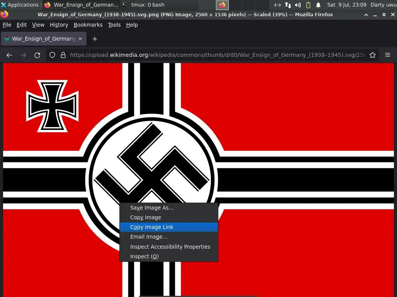The image size is (397, 297).
Task: Open the Edit menu
Action: [x=22, y=25]
